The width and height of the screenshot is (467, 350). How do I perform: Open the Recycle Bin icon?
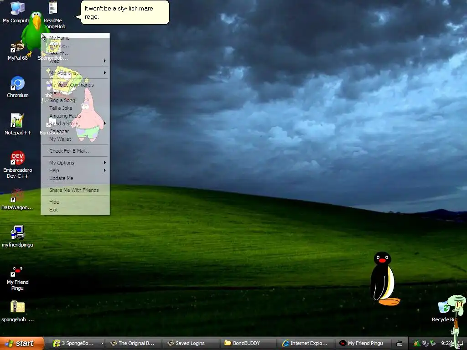click(444, 311)
